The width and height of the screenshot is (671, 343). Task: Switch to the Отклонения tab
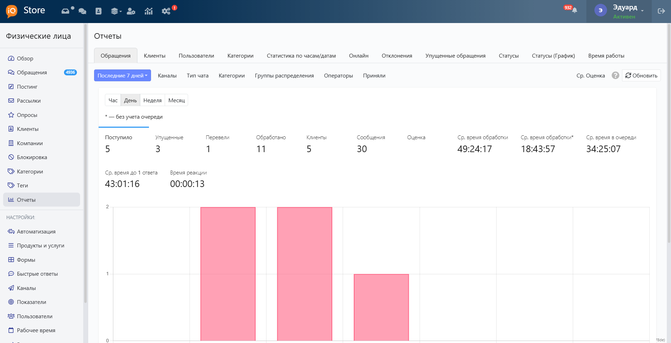tap(397, 55)
